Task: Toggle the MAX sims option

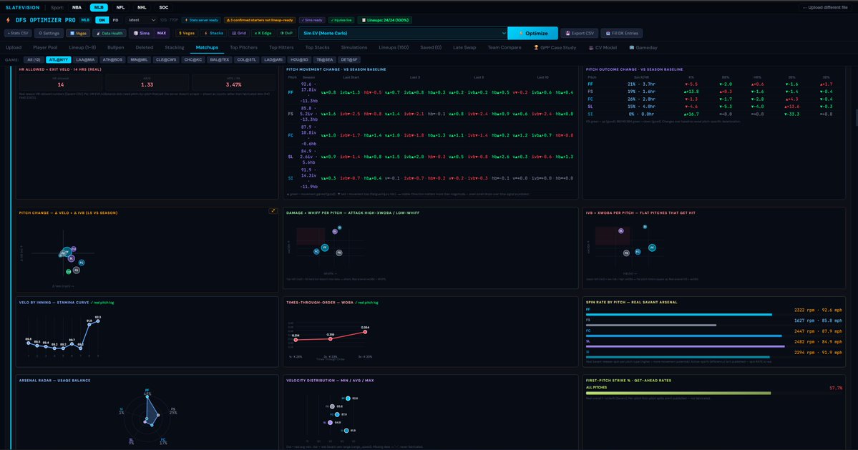Action: click(x=162, y=34)
